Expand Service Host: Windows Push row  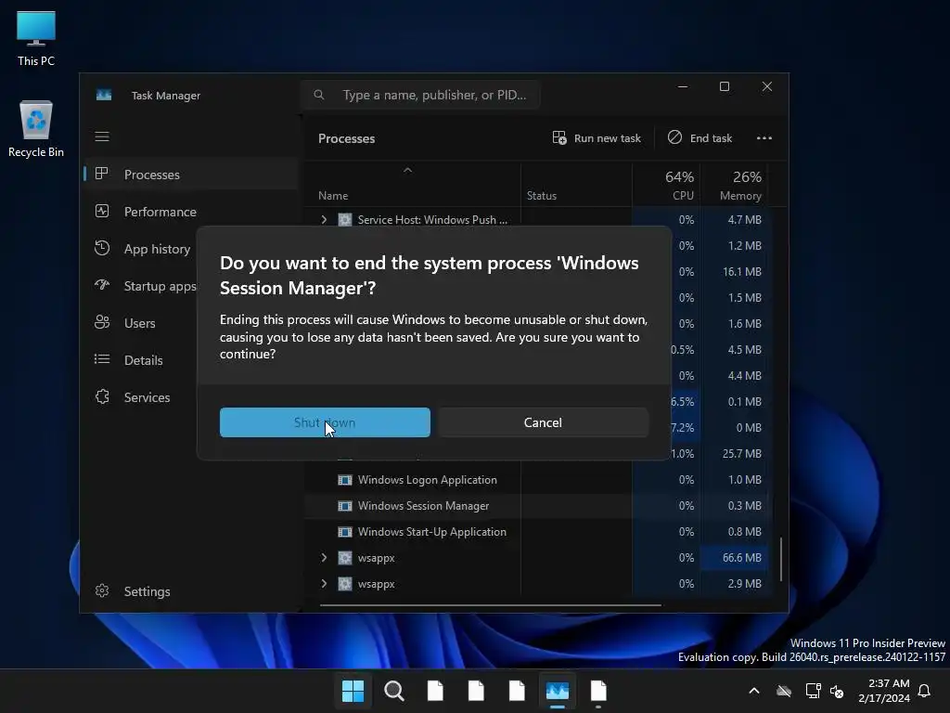(324, 219)
